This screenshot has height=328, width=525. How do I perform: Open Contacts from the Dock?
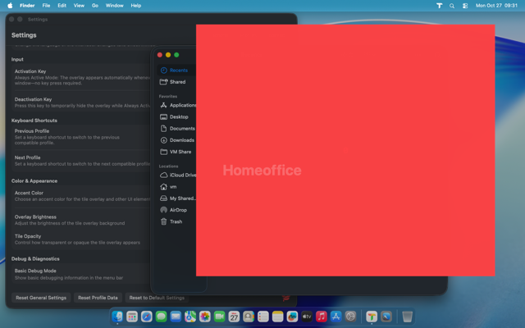click(x=249, y=317)
